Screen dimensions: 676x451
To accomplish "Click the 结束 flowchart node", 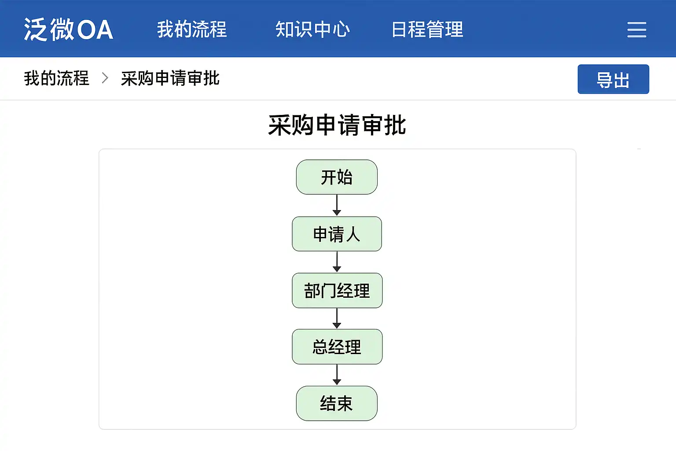I will (337, 403).
